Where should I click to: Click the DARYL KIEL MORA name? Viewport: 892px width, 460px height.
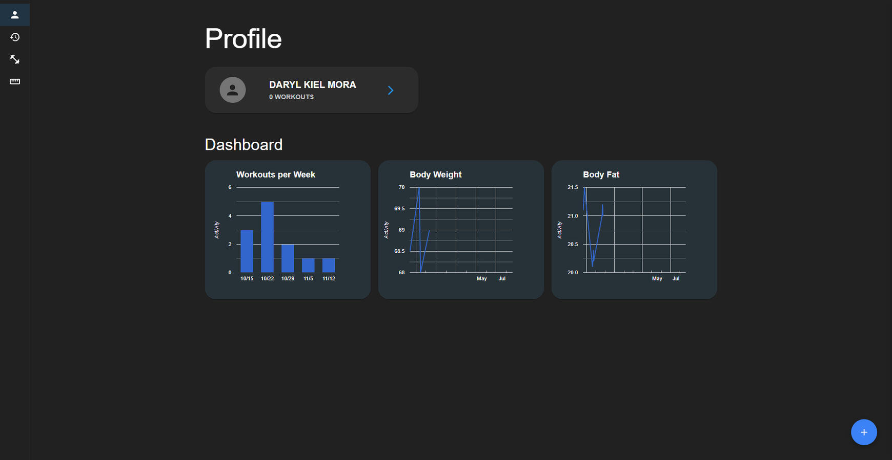(x=312, y=85)
